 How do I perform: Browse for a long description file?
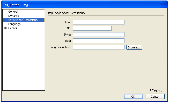point(134,47)
